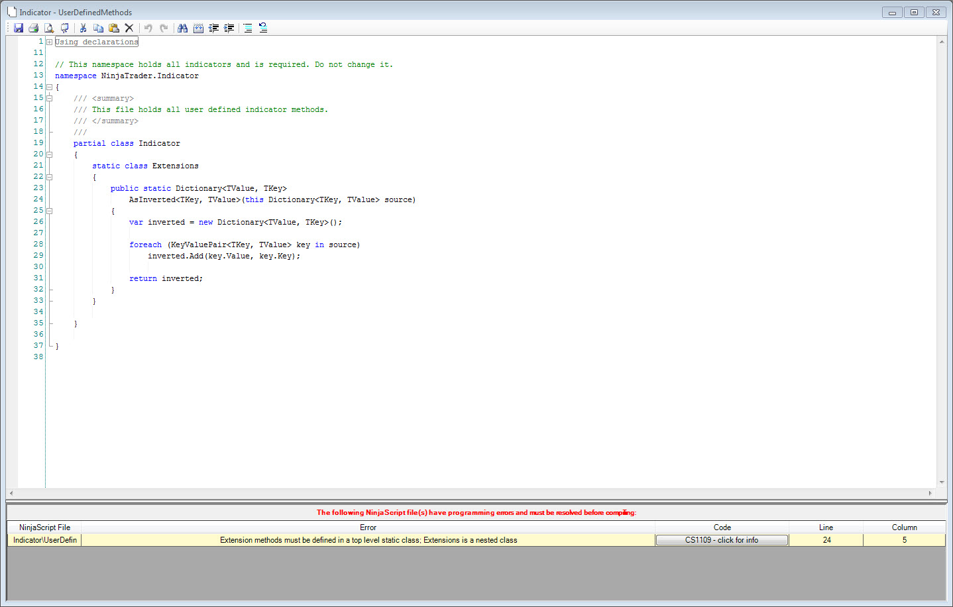Expand the collapsed Using declarations region
953x607 pixels.
click(x=49, y=42)
